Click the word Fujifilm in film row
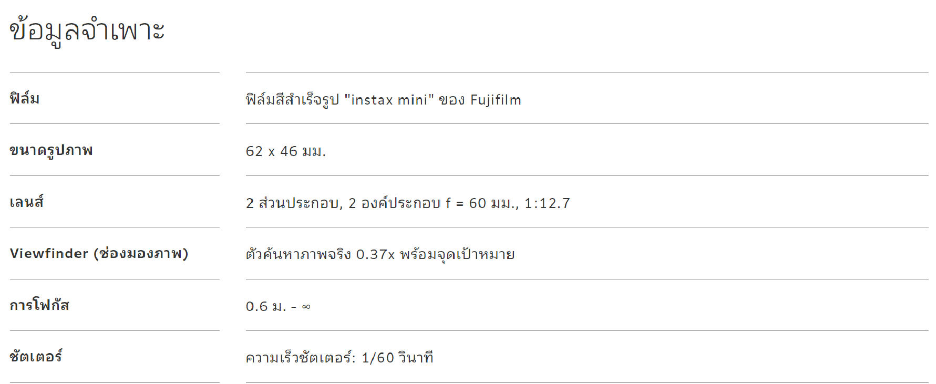The height and width of the screenshot is (384, 936). coord(496,100)
